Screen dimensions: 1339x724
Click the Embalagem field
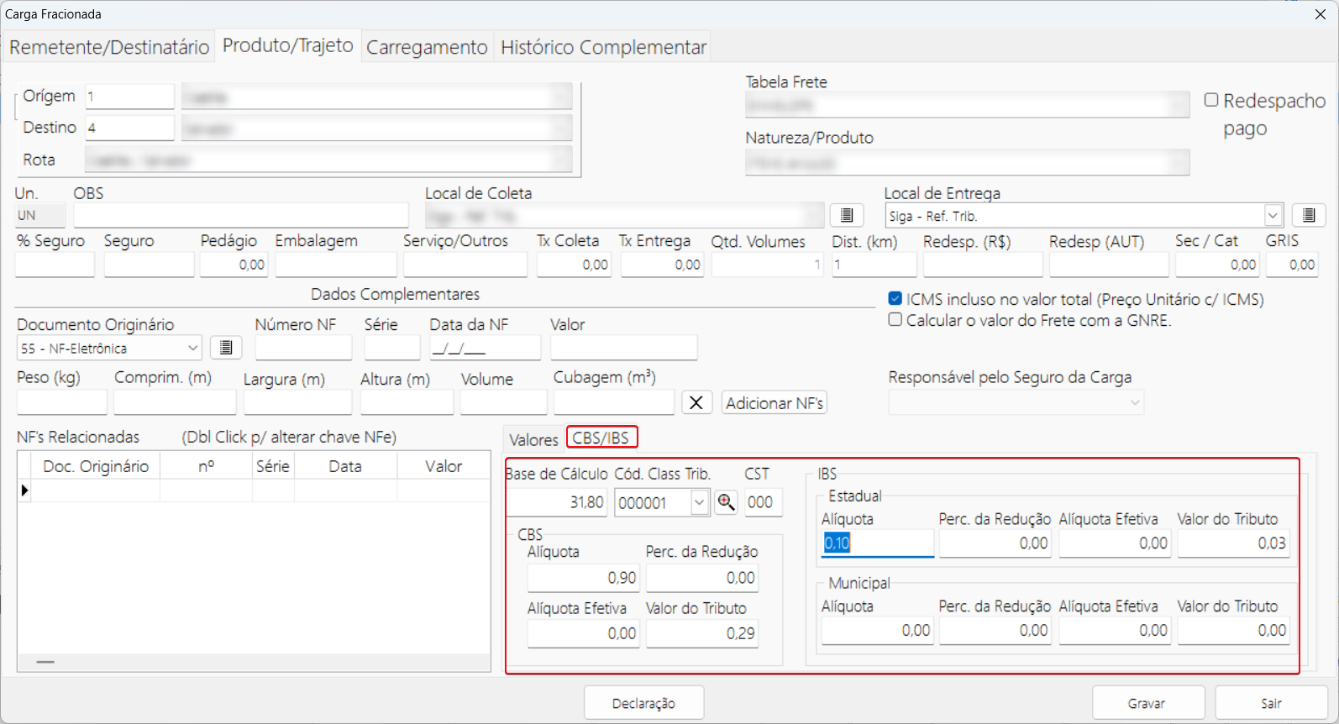(x=336, y=265)
